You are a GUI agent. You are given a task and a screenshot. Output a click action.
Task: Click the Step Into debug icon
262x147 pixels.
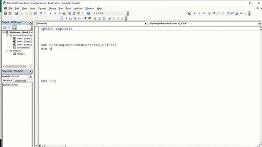point(214,13)
